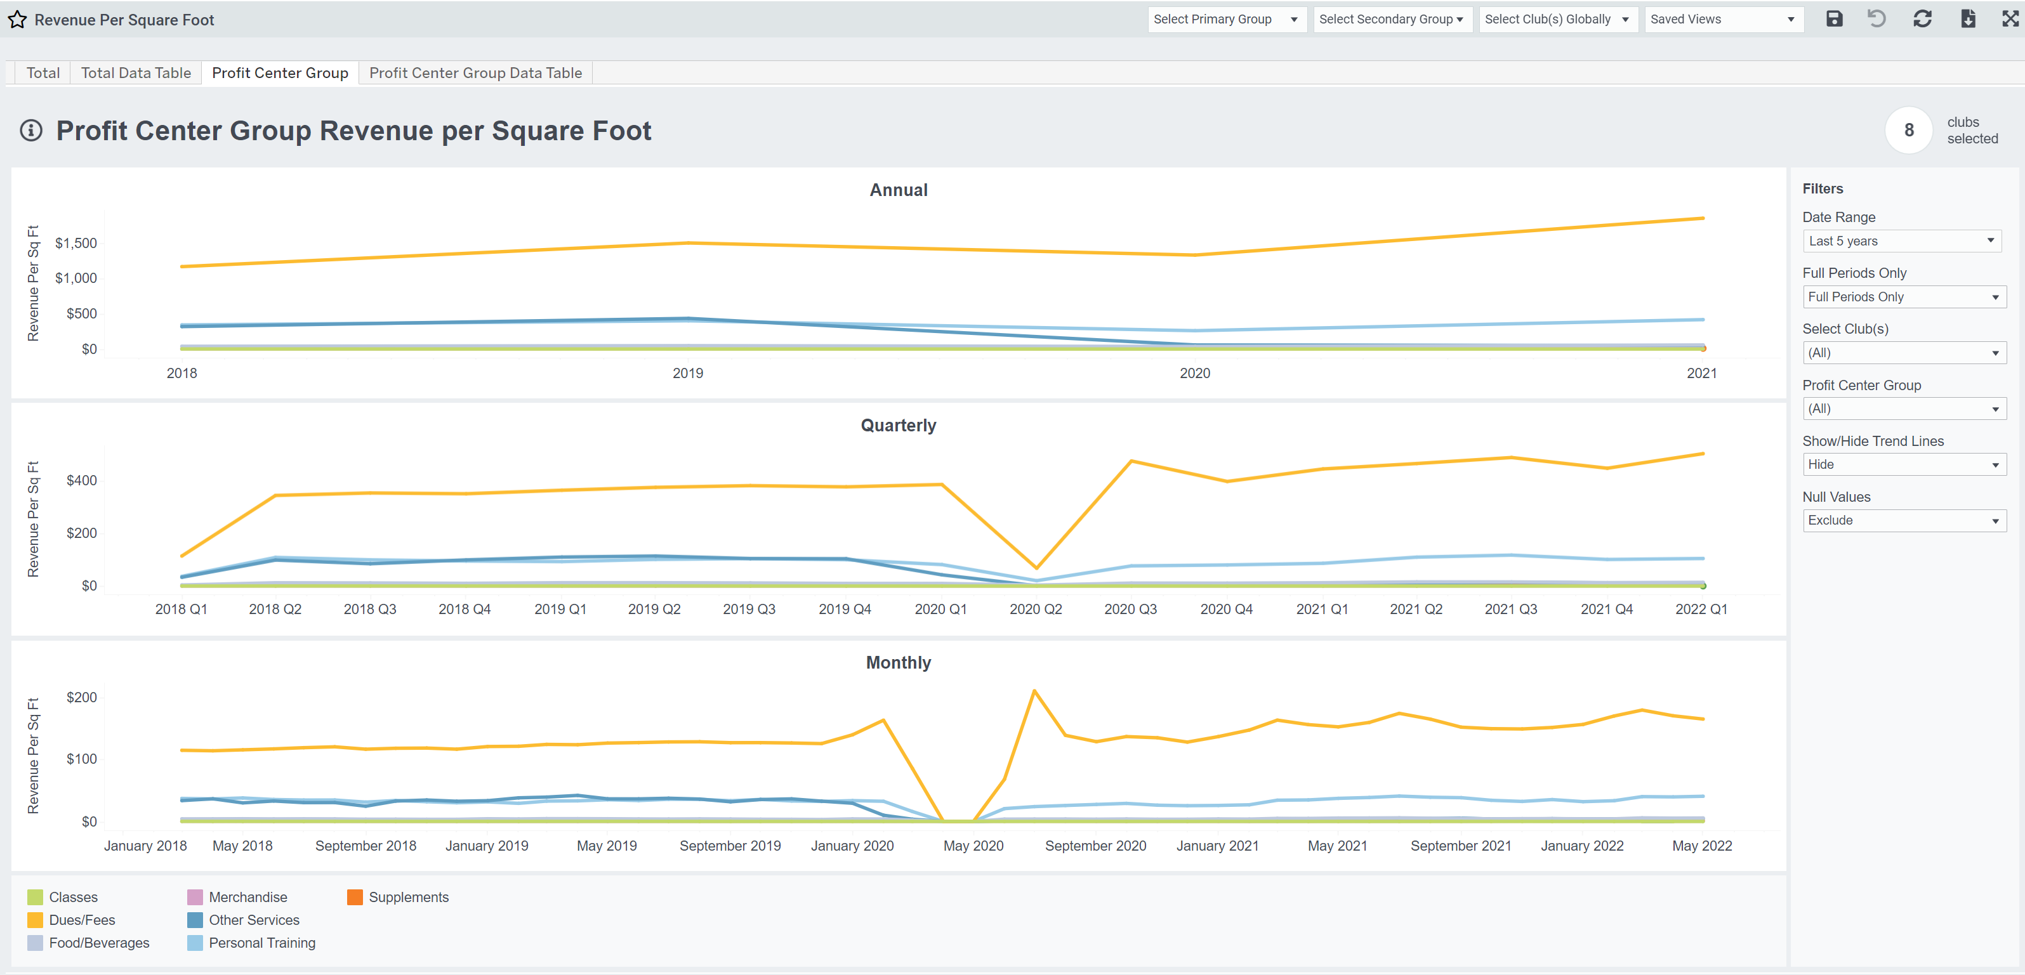Click the refresh data icon

[1922, 19]
